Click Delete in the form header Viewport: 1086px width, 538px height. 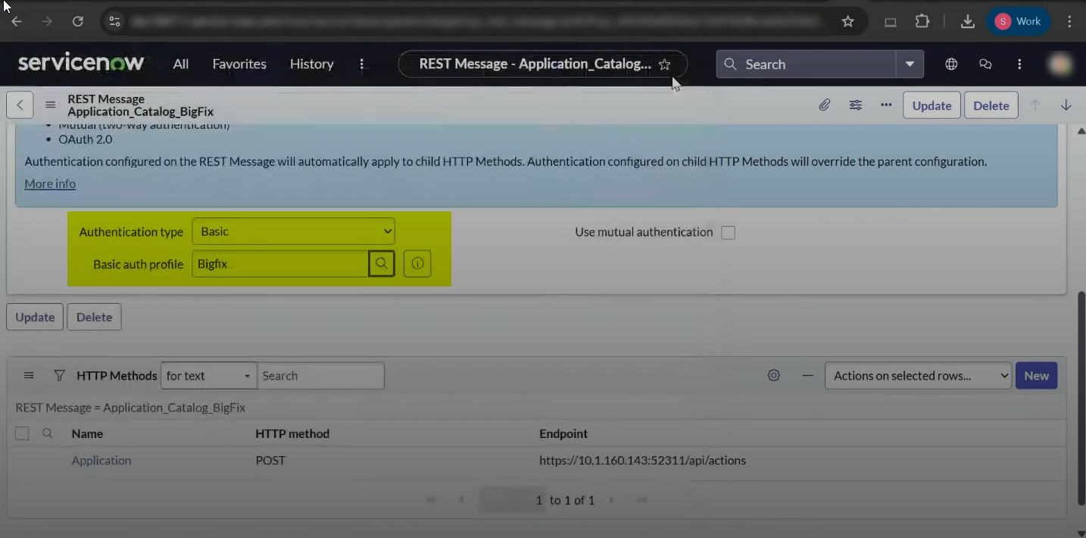tap(991, 105)
